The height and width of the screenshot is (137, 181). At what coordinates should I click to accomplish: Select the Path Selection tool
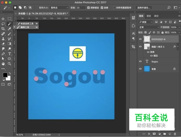point(3,59)
